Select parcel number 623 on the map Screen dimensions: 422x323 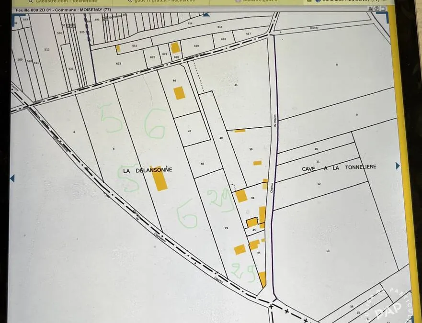pos(118,64)
